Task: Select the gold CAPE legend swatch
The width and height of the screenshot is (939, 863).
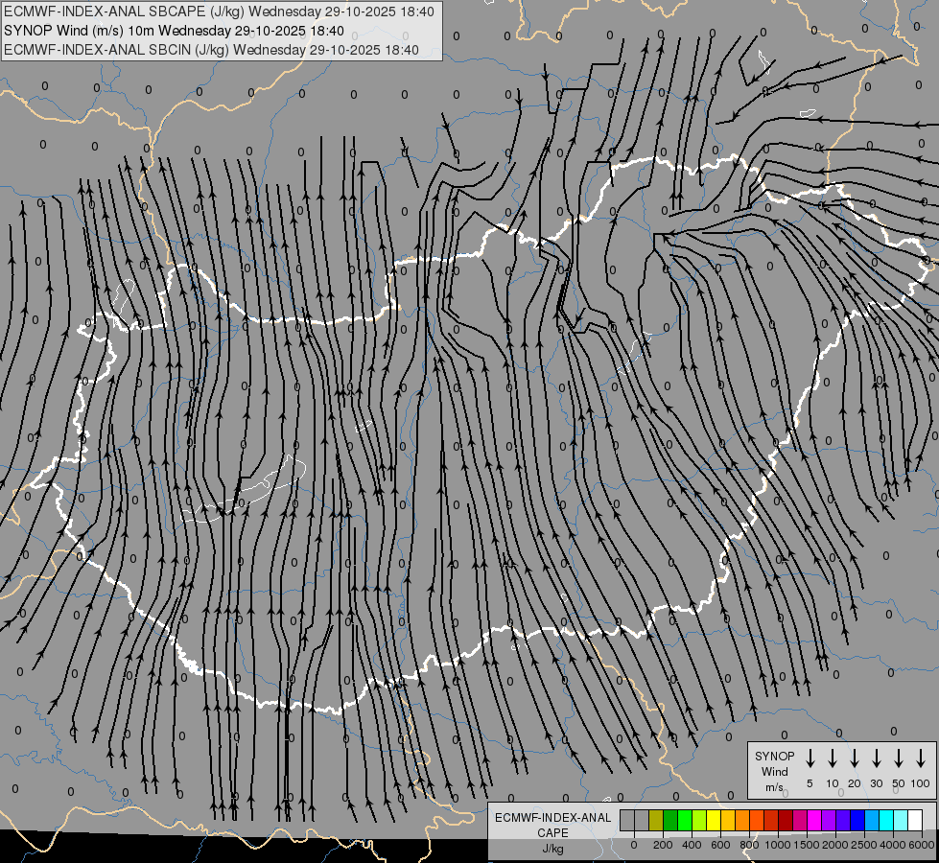Action: click(x=728, y=820)
